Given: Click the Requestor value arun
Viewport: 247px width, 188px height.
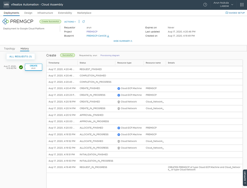Looking at the screenshot, I should 89,27.
